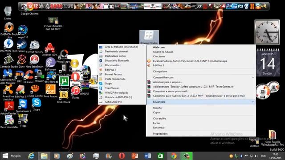
Task: Select EditPlus 3 in the context menu
Action: pos(159,65)
